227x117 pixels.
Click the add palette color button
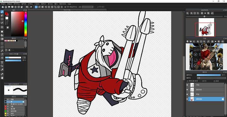click(x=6, y=50)
